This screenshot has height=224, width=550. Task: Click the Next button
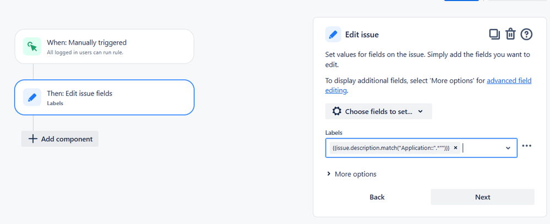482,197
